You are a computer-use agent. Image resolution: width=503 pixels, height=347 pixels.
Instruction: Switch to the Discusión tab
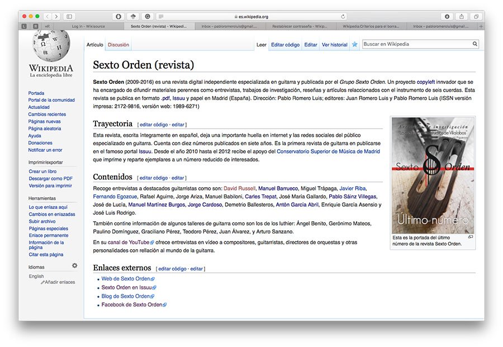[x=118, y=45]
